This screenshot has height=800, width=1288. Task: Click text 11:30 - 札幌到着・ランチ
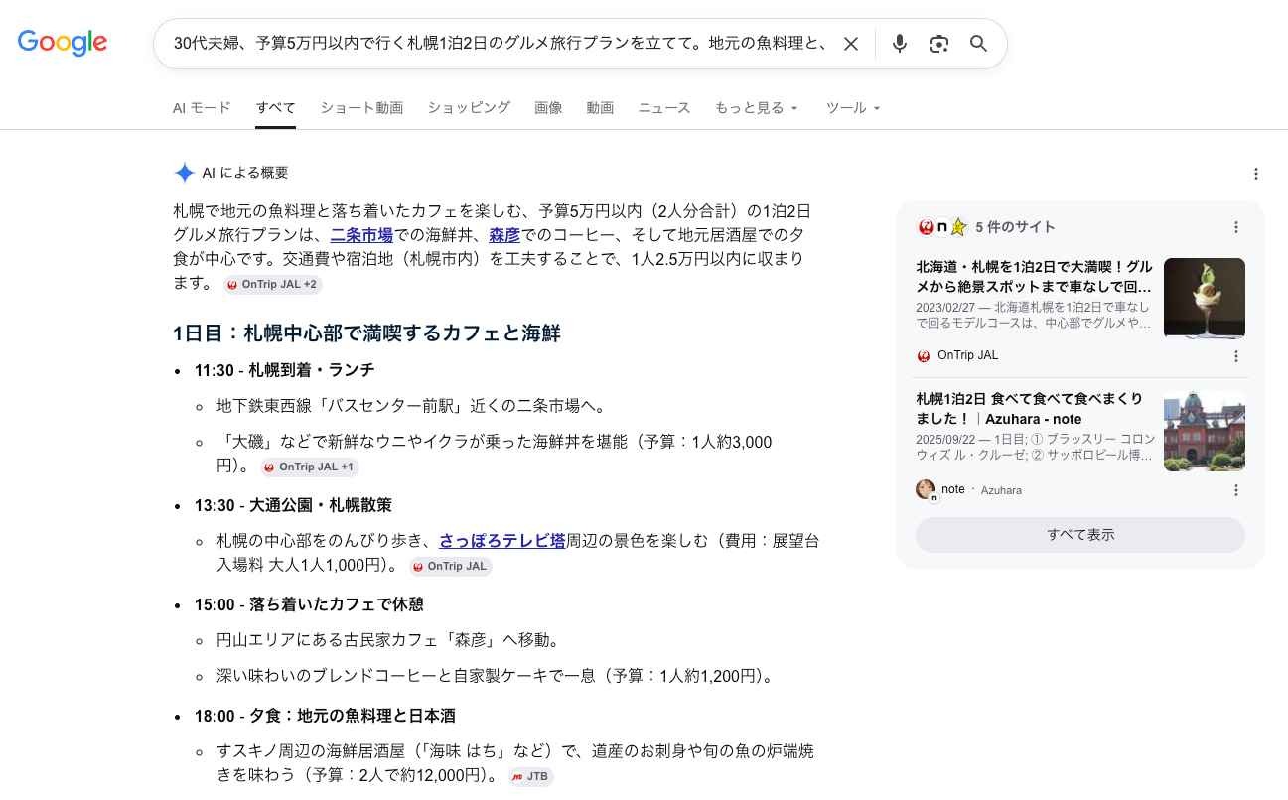click(x=284, y=370)
